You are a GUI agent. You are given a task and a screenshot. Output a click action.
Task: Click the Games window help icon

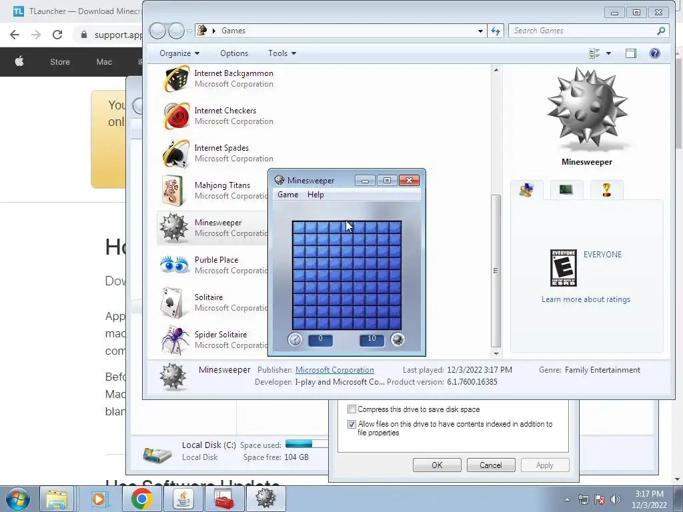click(655, 53)
